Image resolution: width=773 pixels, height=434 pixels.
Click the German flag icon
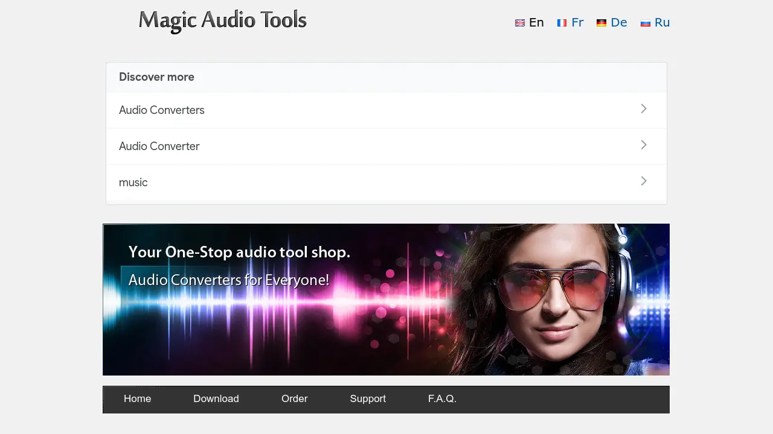pyautogui.click(x=601, y=22)
